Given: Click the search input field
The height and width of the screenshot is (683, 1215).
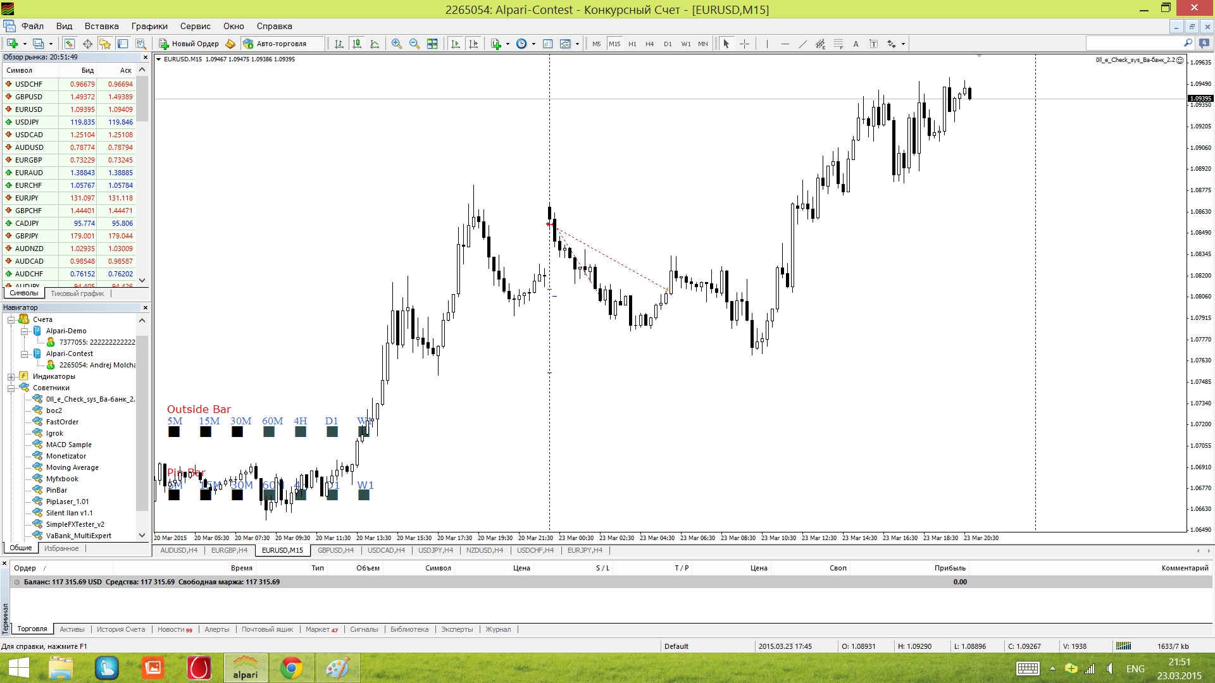Looking at the screenshot, I should [1134, 43].
